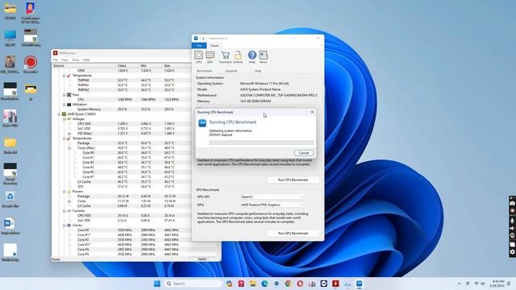Screen dimensions: 516x290
Task: Open Opera browser from the taskbar
Action: click(300, 284)
